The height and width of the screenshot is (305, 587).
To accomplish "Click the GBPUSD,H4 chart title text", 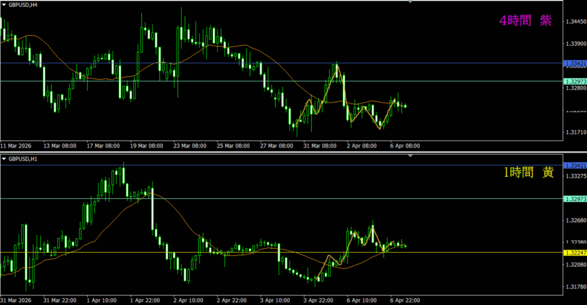I will click(24, 5).
